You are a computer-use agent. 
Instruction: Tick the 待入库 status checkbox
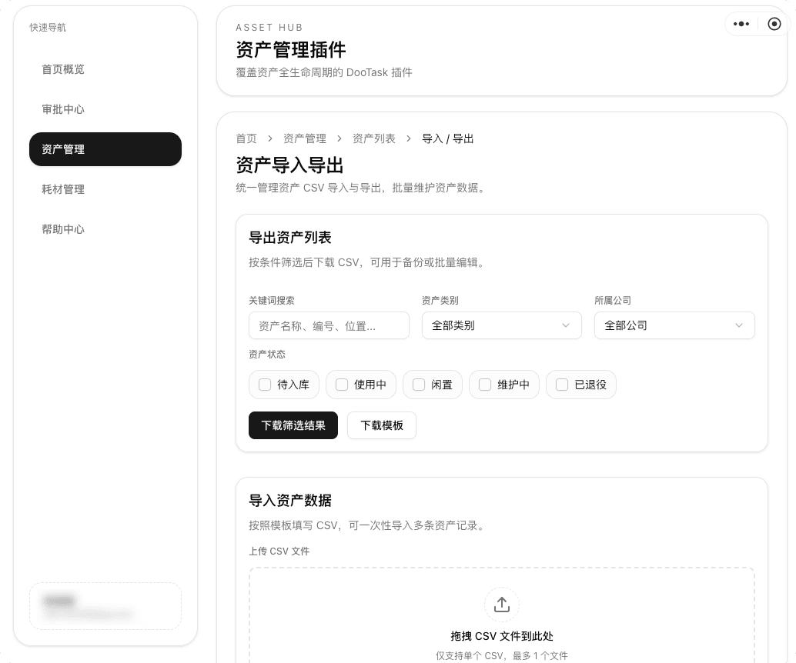tap(265, 385)
